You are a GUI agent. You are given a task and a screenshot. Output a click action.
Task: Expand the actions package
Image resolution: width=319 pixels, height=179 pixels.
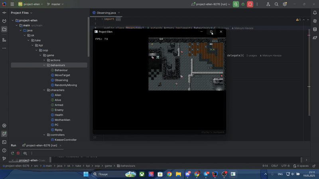click(44, 60)
